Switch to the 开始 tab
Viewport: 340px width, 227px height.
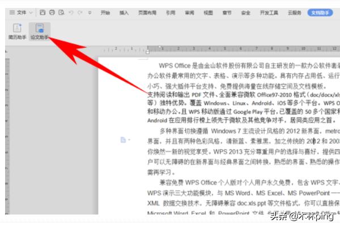click(x=105, y=12)
